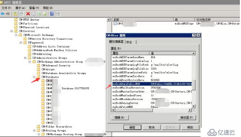241x137 pixels.
Task: Click the blue Back arrow toolbar icon
Action: click(x=3, y=14)
